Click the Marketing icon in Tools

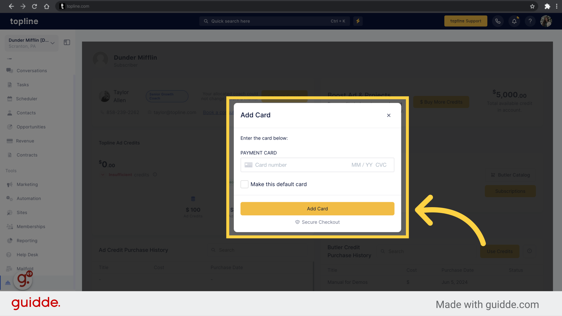click(10, 184)
